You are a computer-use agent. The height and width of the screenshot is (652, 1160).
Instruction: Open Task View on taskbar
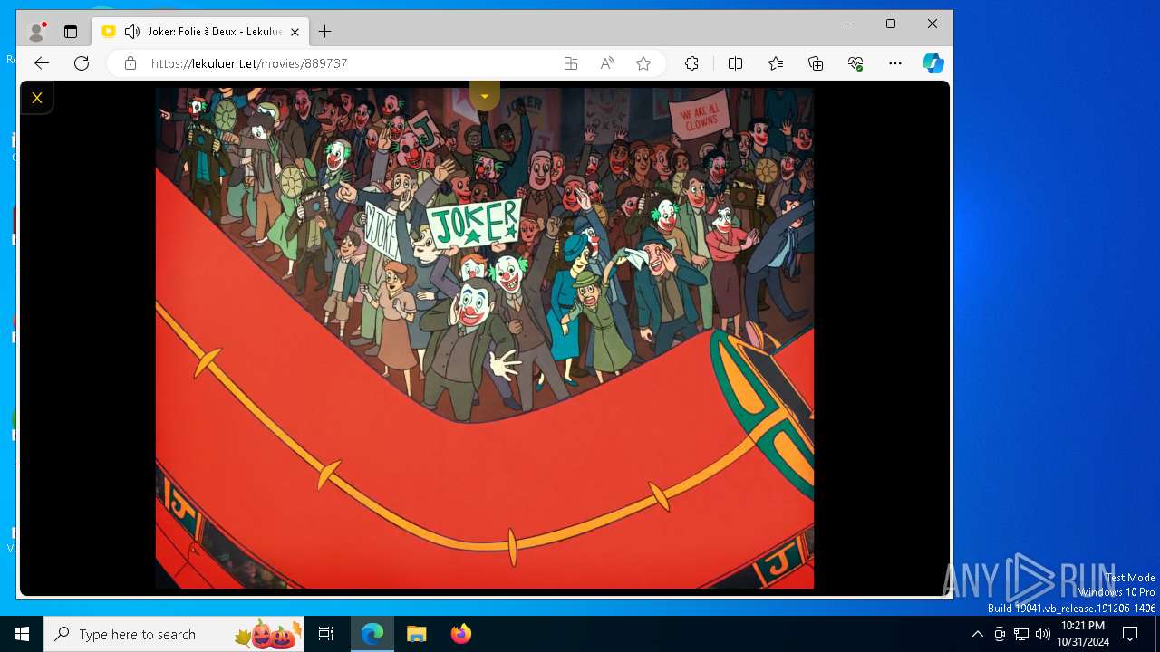[x=326, y=634]
